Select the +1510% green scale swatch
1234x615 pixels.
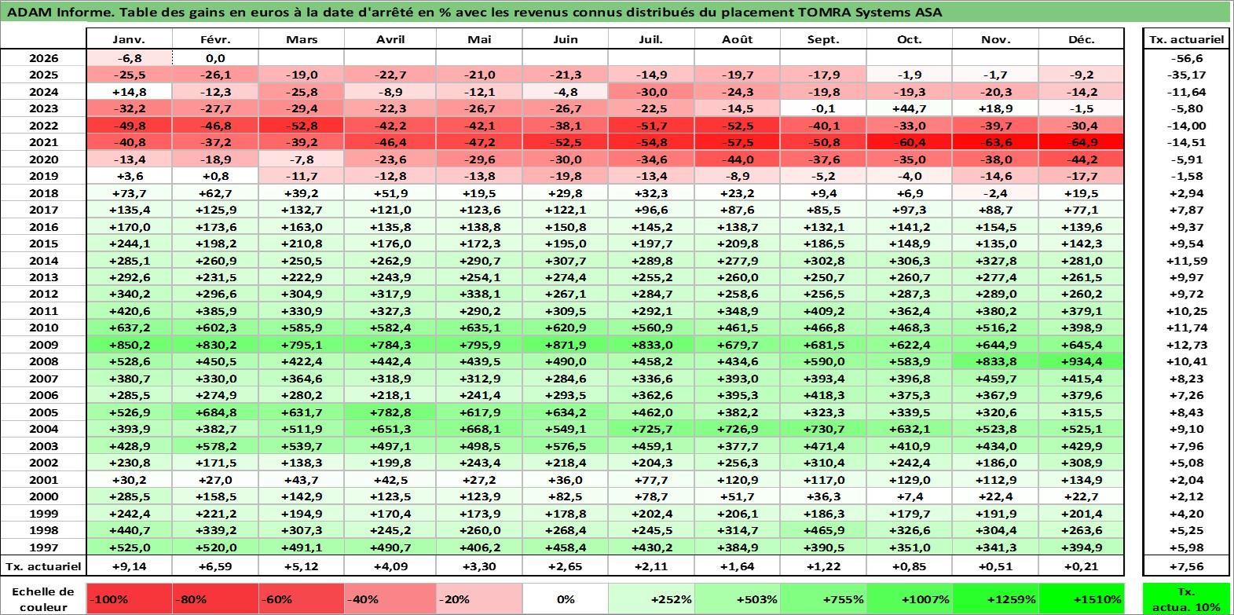[1082, 599]
